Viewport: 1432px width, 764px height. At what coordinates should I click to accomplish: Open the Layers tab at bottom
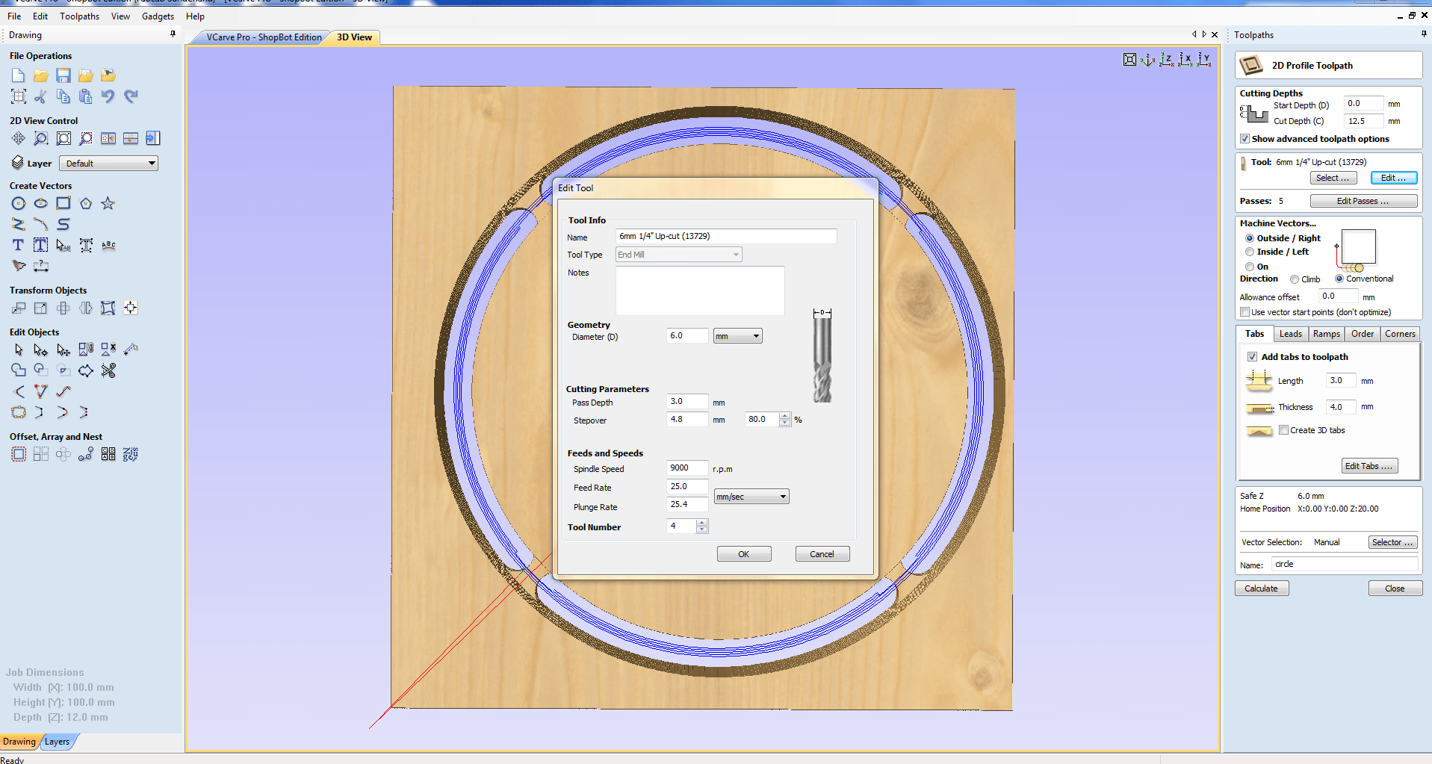coord(57,742)
